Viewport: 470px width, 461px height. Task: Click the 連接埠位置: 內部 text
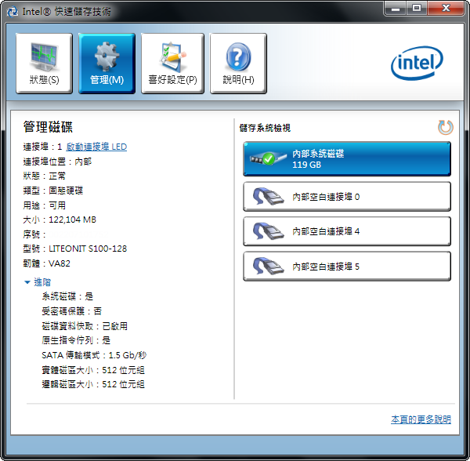(x=57, y=162)
